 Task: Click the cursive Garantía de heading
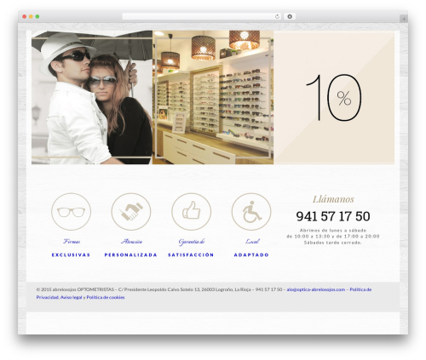click(192, 242)
